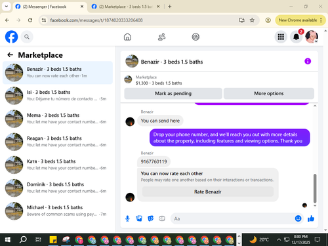Click the install app icon in address bar
This screenshot has height=246, width=328.
click(x=241, y=20)
